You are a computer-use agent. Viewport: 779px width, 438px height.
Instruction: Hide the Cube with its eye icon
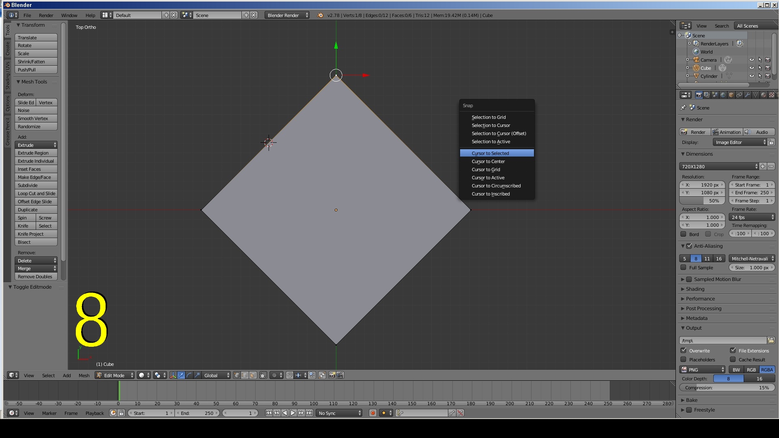coord(751,68)
